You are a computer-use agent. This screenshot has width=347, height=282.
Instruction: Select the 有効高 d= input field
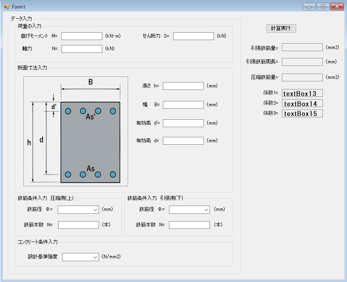click(183, 141)
